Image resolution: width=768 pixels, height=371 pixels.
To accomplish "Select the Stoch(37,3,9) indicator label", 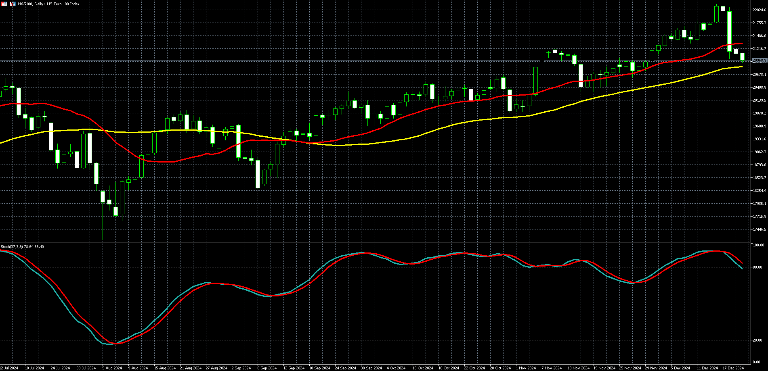I will pyautogui.click(x=22, y=246).
